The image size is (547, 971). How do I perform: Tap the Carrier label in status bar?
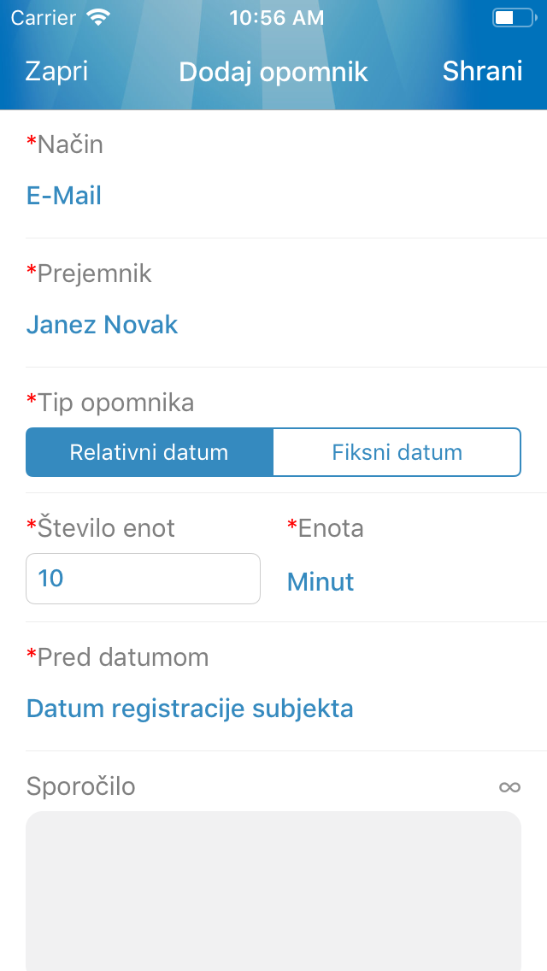[x=43, y=17]
